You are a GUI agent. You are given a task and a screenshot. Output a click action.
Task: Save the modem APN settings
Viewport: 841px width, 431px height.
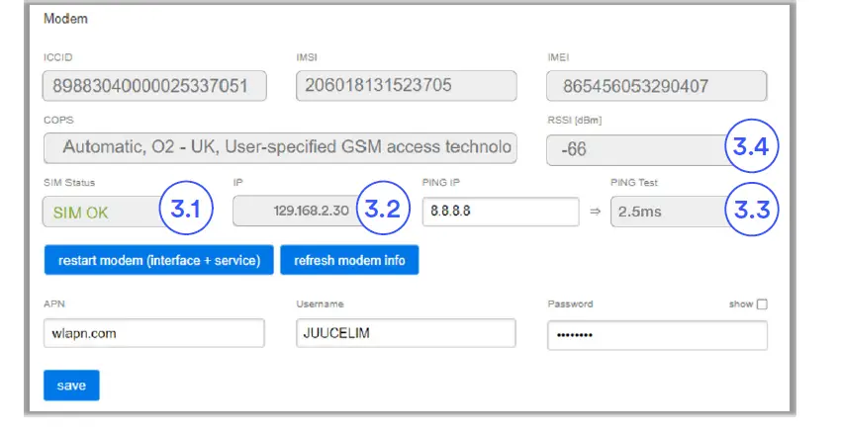click(x=71, y=386)
